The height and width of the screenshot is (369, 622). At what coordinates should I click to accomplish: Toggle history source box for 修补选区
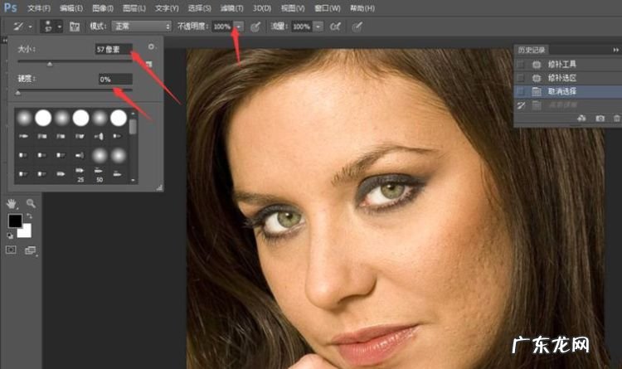coord(520,77)
